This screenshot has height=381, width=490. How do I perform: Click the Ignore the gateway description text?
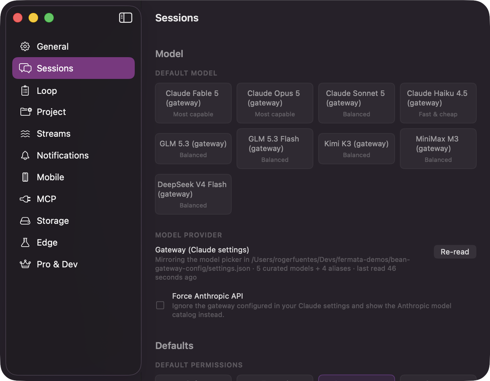pyautogui.click(x=312, y=310)
